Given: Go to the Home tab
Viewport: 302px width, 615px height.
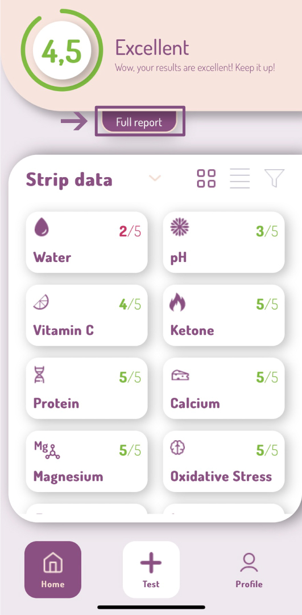Looking at the screenshot, I should (53, 569).
